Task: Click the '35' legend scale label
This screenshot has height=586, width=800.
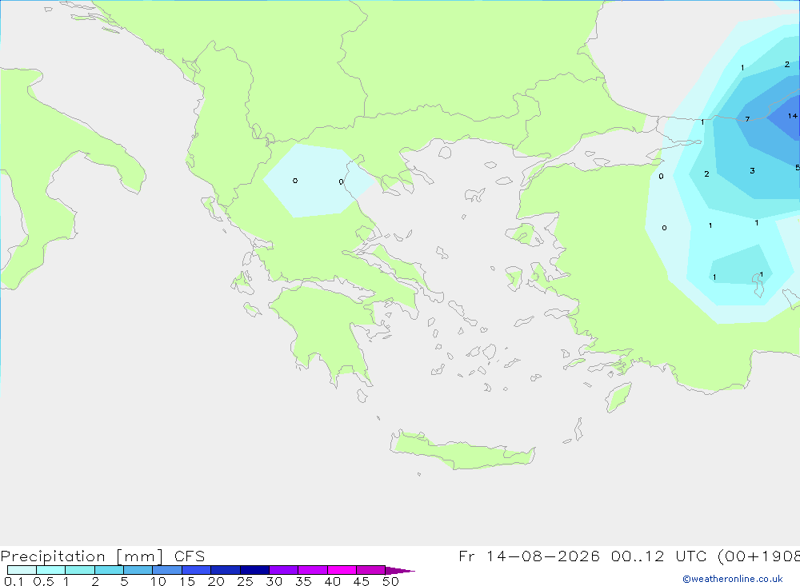Action: click(x=303, y=581)
